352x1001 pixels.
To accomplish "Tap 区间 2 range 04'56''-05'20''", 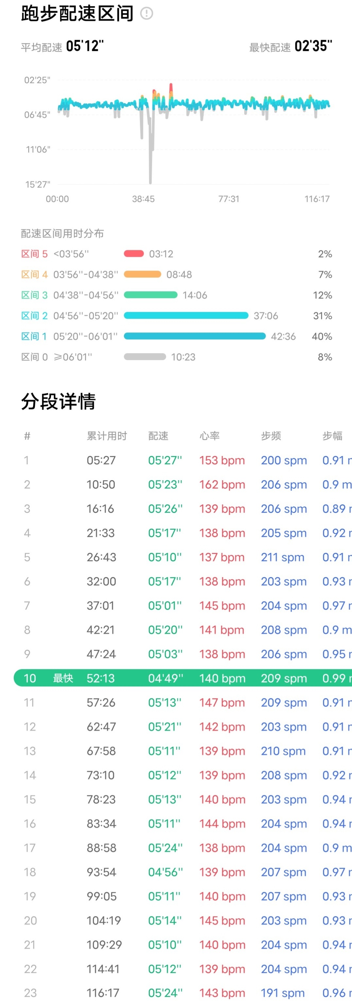I will coord(85,315).
